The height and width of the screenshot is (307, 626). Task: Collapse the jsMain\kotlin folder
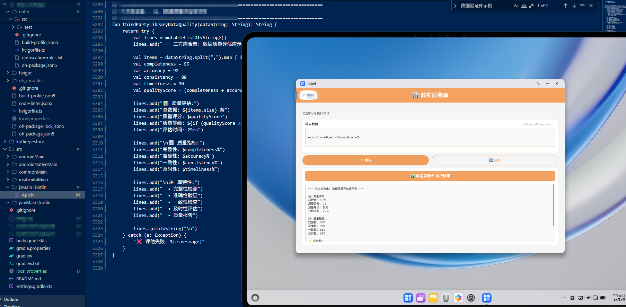point(8,187)
